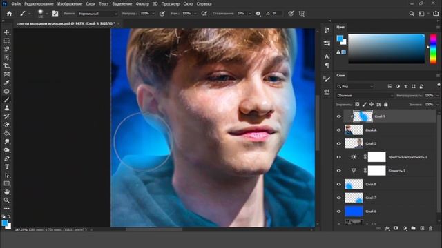Toggle the brush settings panel button
442x248 pixels.
point(55,14)
